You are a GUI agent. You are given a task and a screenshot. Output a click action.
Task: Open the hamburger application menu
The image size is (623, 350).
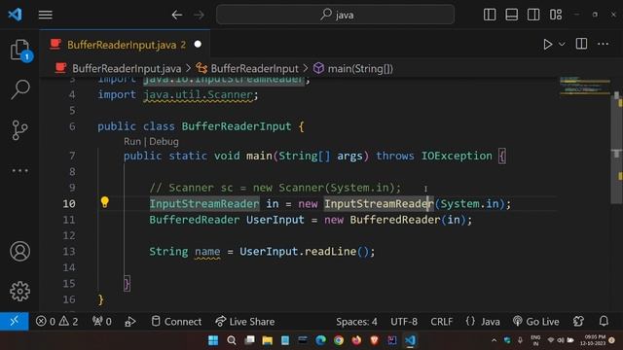point(46,16)
